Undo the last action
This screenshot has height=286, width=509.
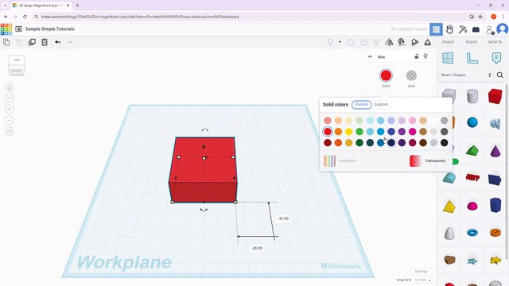click(x=58, y=42)
